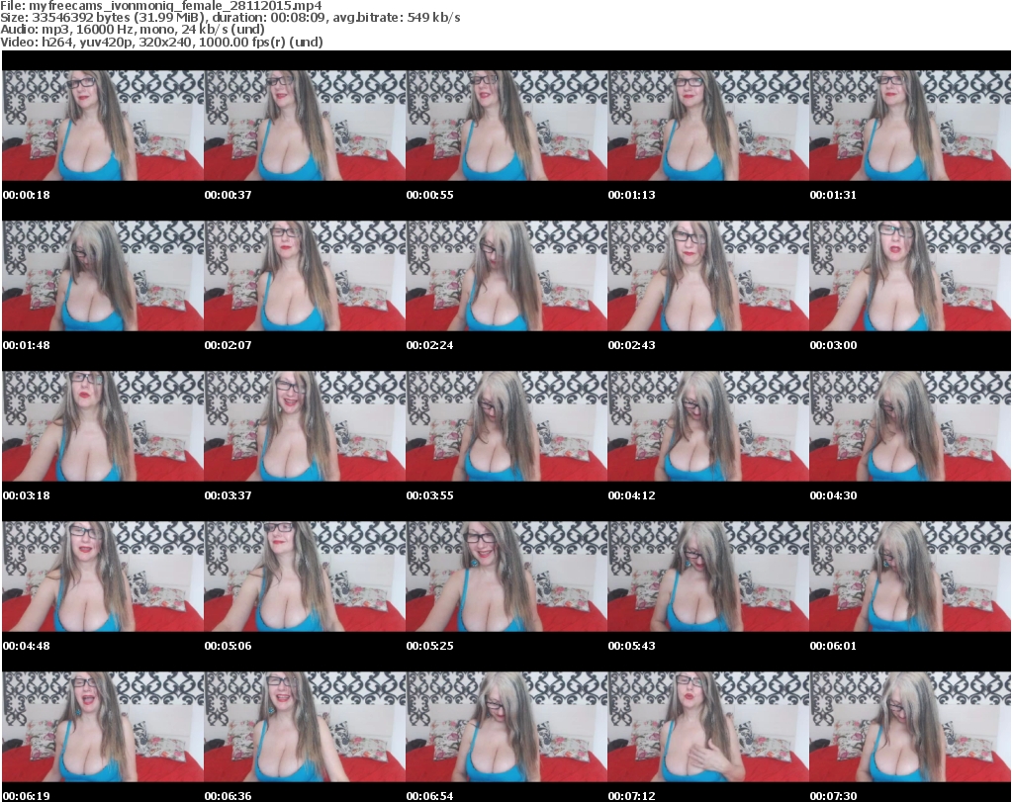The image size is (1013, 802).
Task: Click the timestamp text 00:01:13
Action: point(631,195)
